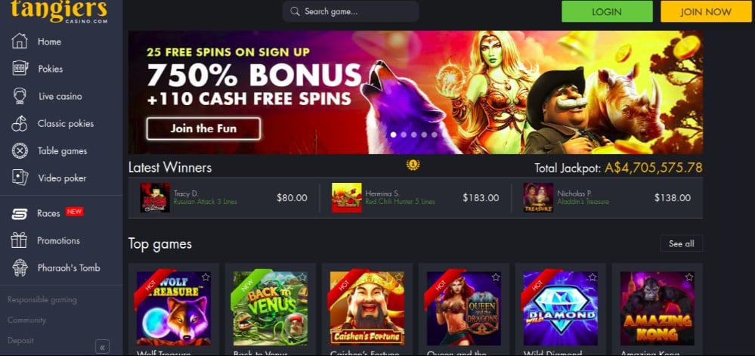Viewport: 755px width, 356px height.
Task: Open the Caishen's Fortune game thumbnail
Action: (x=367, y=308)
